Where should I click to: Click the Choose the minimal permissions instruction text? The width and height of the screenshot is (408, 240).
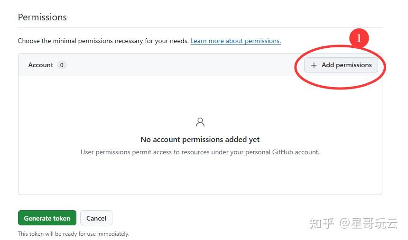tap(103, 41)
